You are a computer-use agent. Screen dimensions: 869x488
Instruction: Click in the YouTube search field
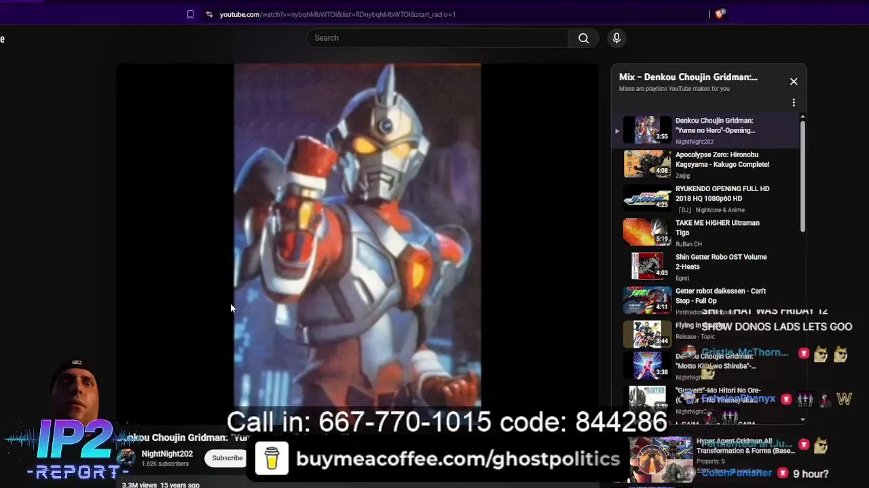[437, 38]
